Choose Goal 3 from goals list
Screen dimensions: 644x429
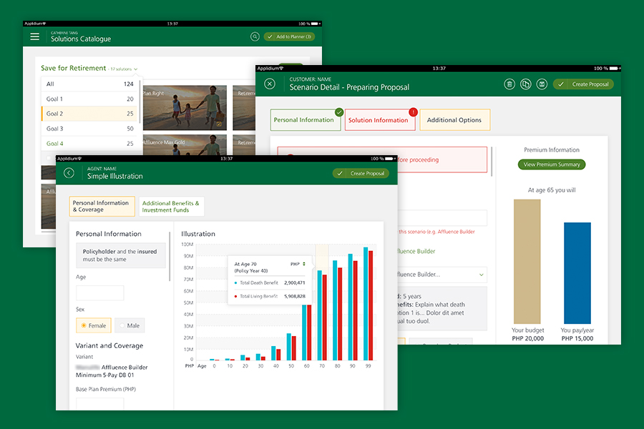tap(89, 129)
